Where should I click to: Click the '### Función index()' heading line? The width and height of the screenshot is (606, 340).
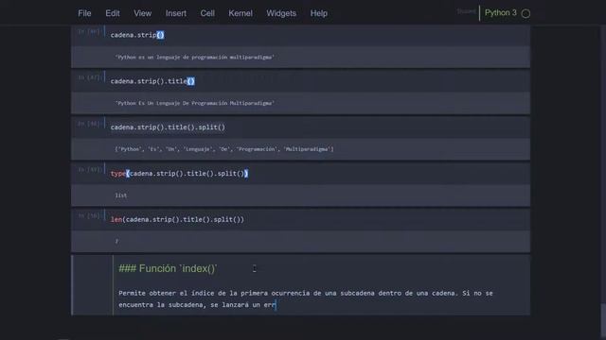pos(168,268)
